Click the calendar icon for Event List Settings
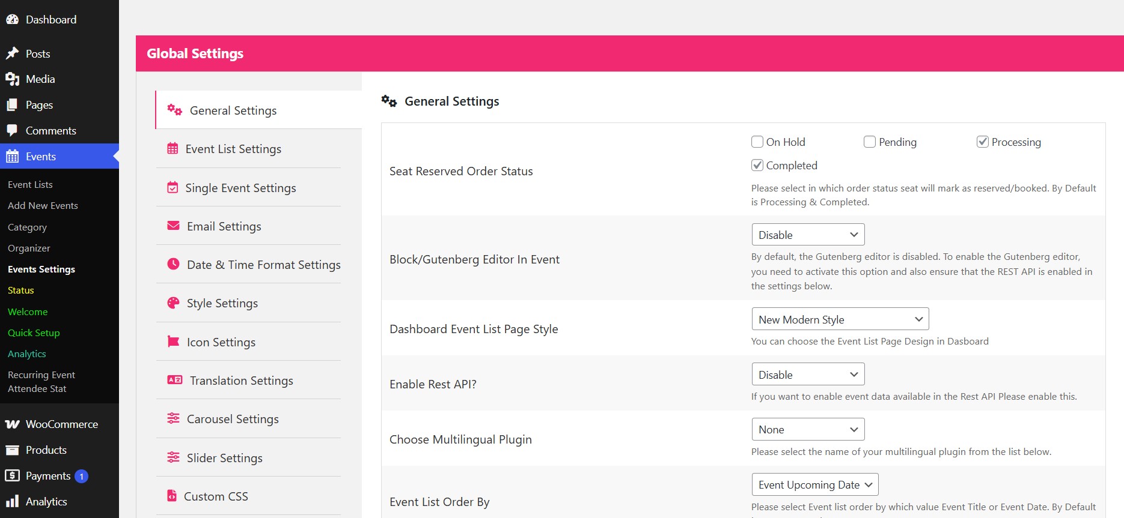 click(x=173, y=148)
